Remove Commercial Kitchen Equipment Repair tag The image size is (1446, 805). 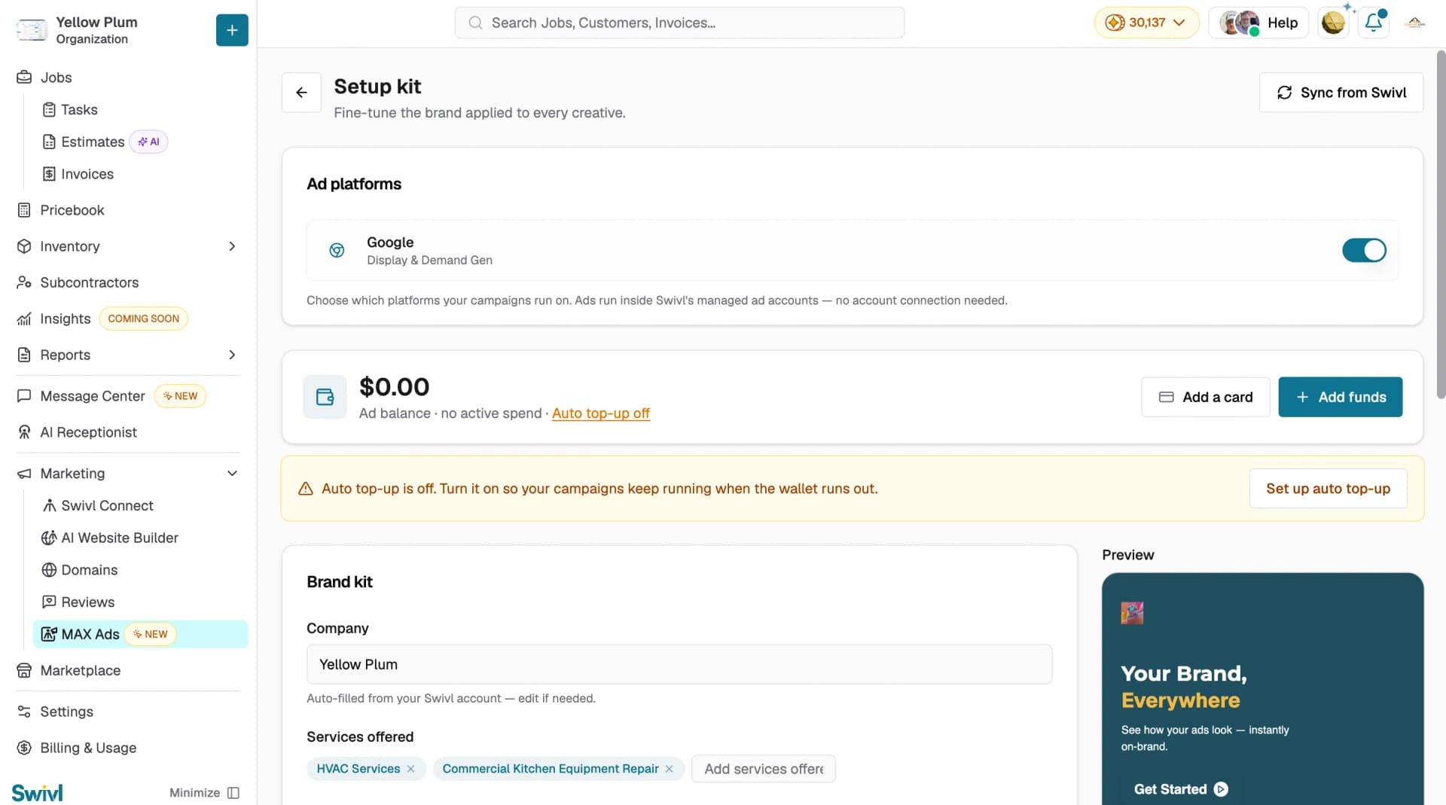coord(669,769)
